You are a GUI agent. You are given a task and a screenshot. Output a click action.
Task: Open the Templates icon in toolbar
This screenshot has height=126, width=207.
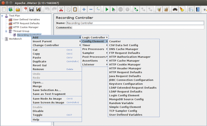(x=11, y=9)
